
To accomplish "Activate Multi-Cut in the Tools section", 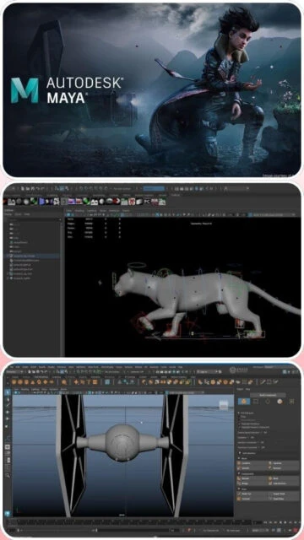I will (x=252, y=494).
